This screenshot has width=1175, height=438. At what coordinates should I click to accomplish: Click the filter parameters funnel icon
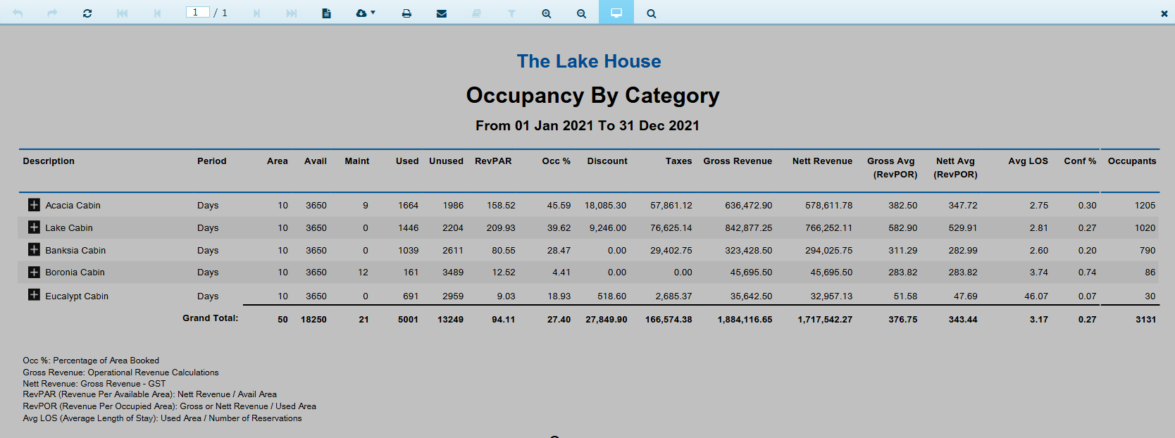[511, 13]
